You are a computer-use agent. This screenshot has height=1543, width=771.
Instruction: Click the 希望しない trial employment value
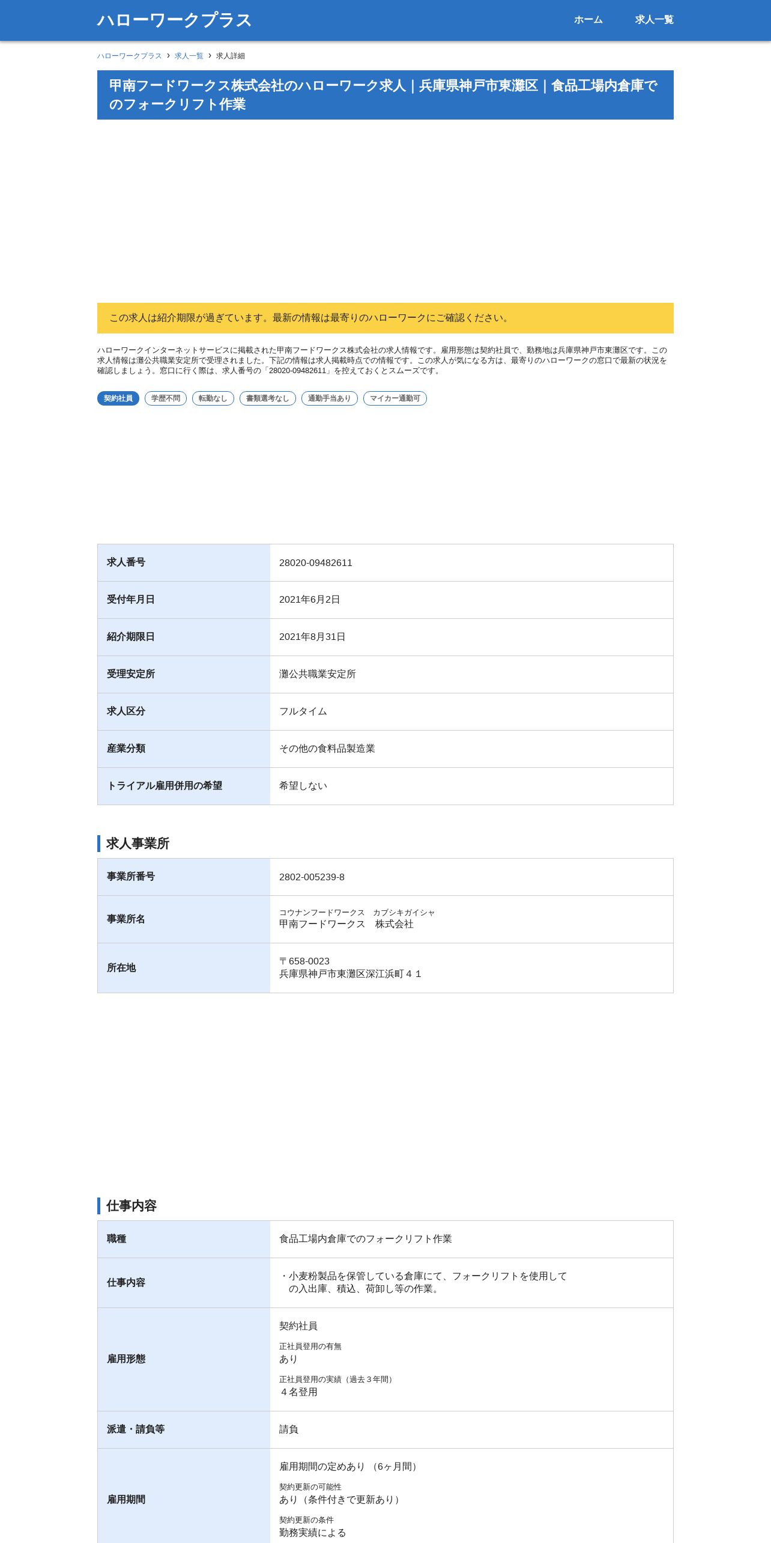pos(303,786)
